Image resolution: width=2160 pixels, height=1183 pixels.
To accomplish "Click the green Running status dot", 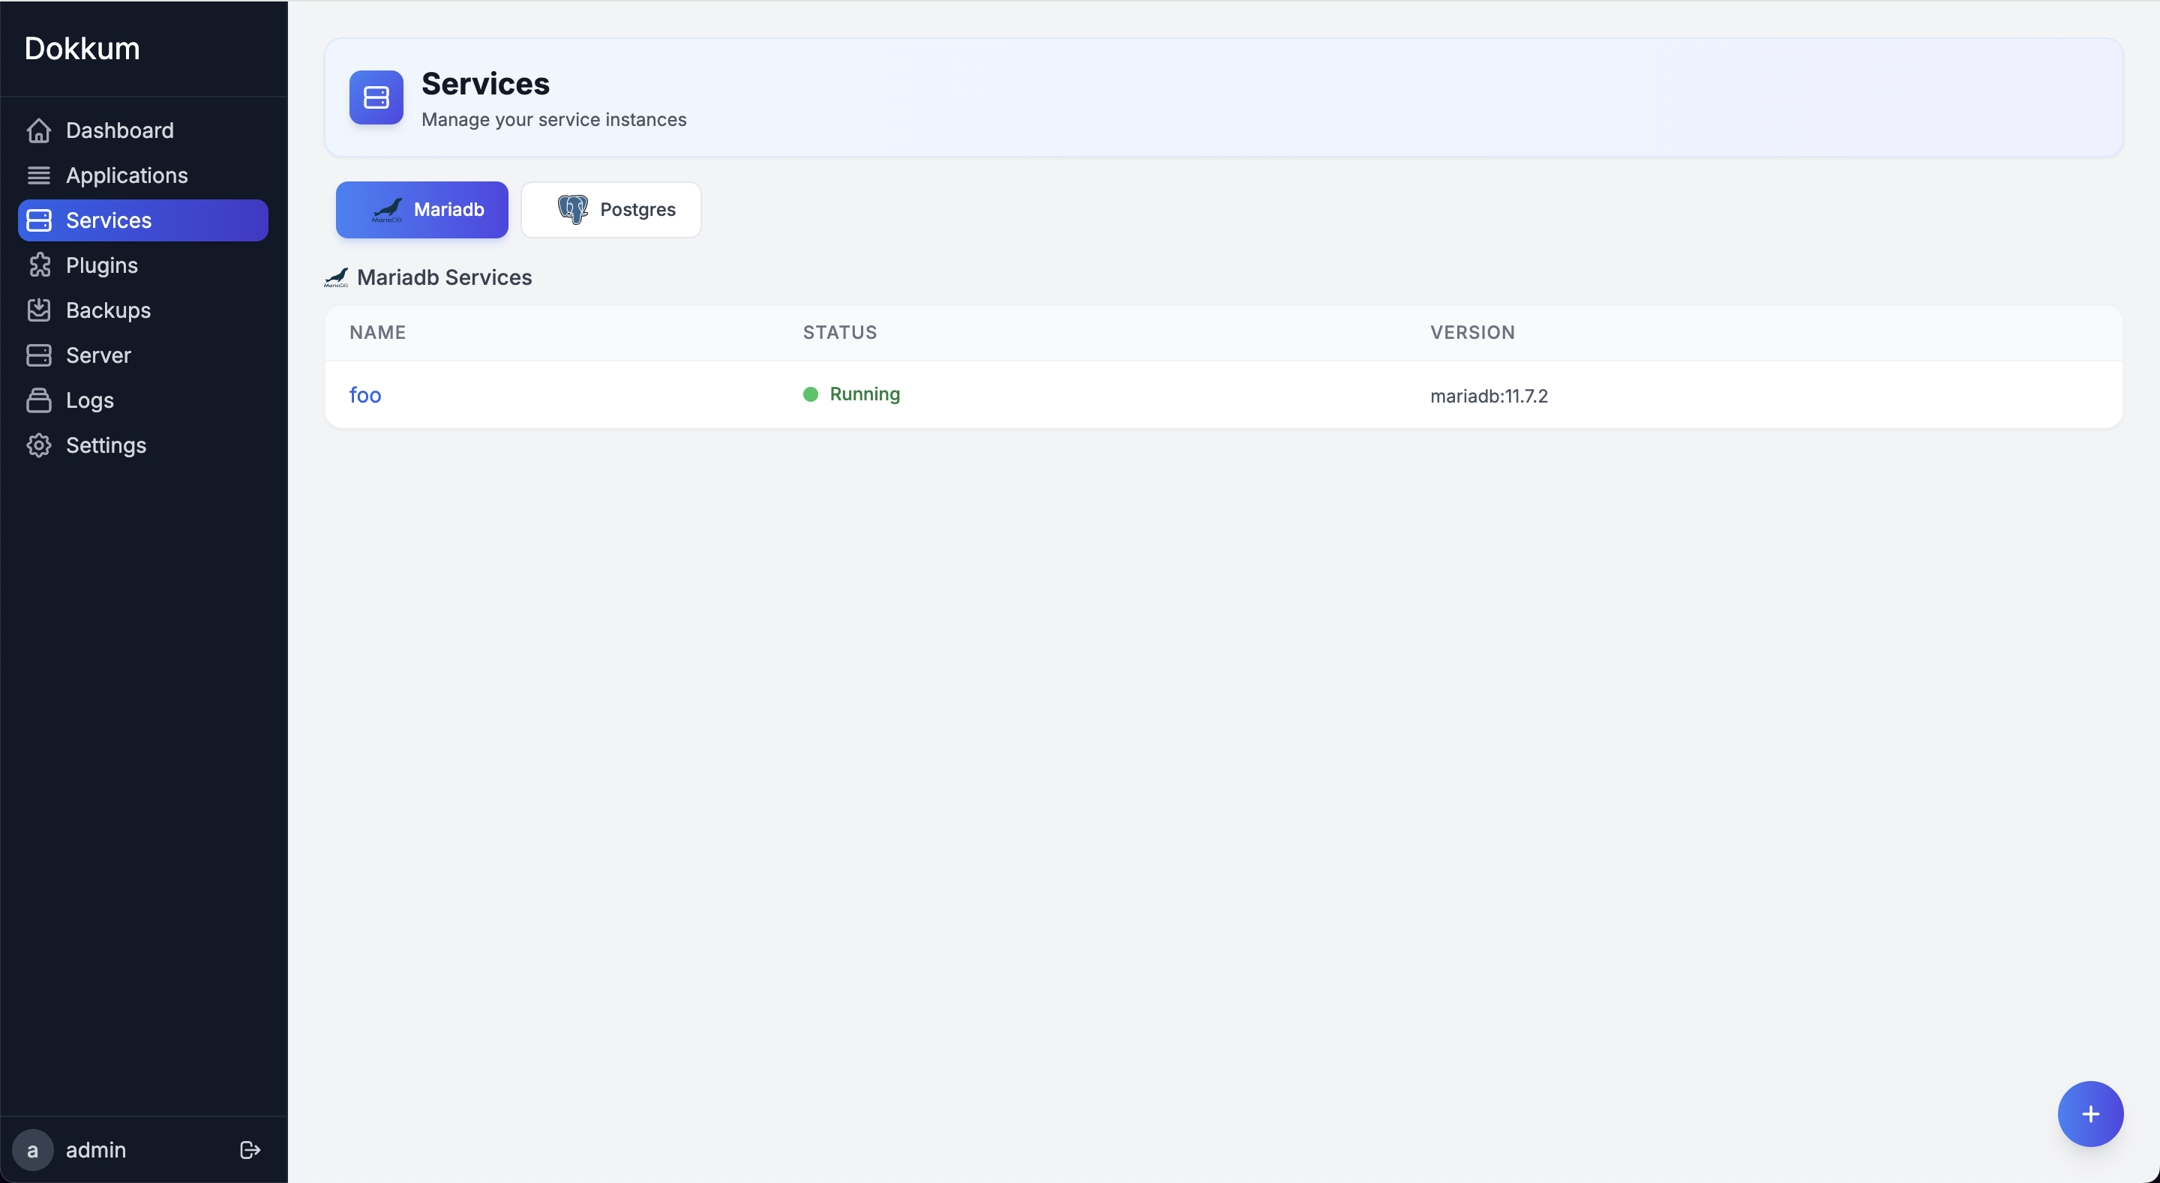I will [x=810, y=394].
